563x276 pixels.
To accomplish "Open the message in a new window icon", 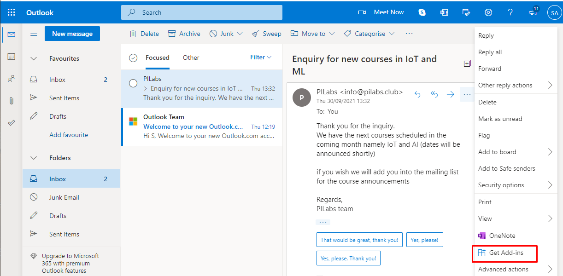I will 467,63.
